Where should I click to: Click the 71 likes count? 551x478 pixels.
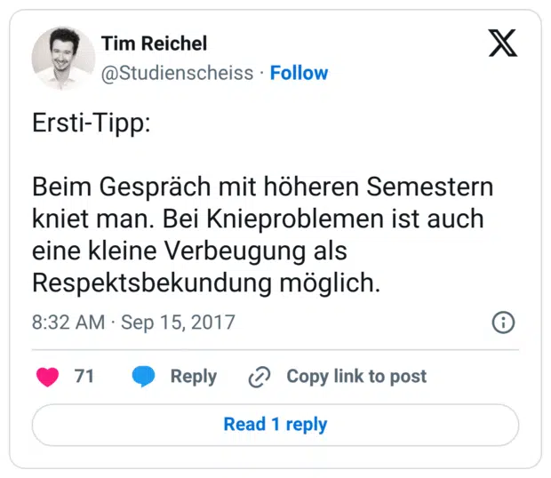click(84, 377)
